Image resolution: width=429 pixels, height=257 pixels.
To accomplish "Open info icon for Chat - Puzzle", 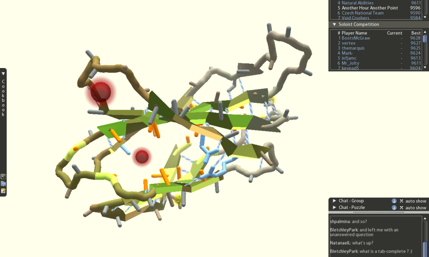I will tap(394, 208).
